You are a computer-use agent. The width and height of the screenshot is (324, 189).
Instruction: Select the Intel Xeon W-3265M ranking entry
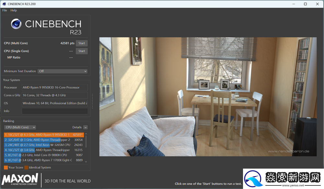tap(44, 145)
